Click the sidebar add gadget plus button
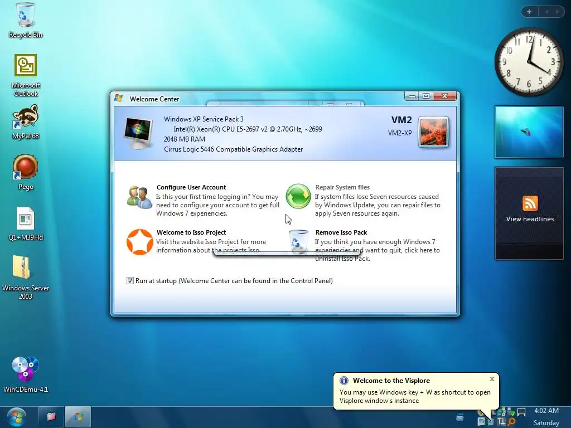 [529, 12]
